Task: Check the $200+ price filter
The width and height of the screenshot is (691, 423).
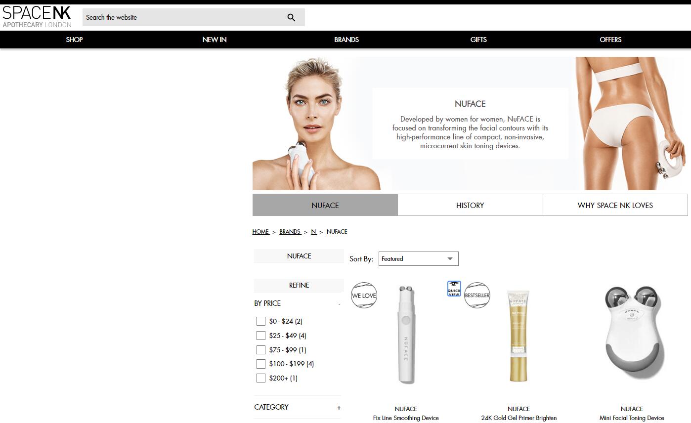Action: tap(261, 379)
